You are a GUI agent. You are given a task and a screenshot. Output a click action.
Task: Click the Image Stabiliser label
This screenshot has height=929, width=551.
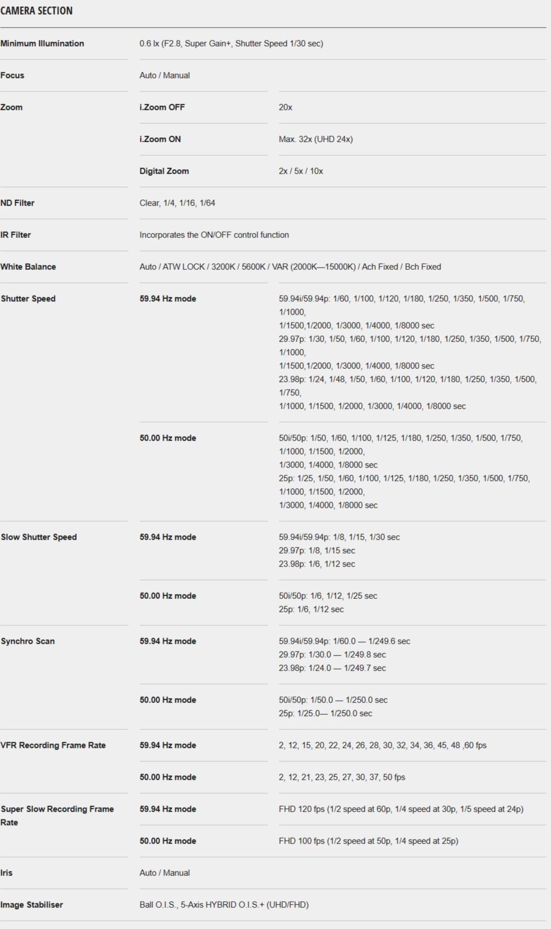point(31,905)
